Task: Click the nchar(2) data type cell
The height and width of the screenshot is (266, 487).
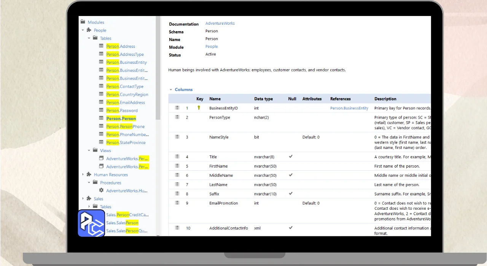Action: (x=261, y=117)
